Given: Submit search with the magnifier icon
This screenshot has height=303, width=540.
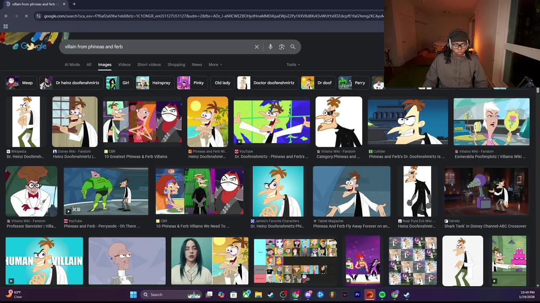Looking at the screenshot, I should click(293, 47).
